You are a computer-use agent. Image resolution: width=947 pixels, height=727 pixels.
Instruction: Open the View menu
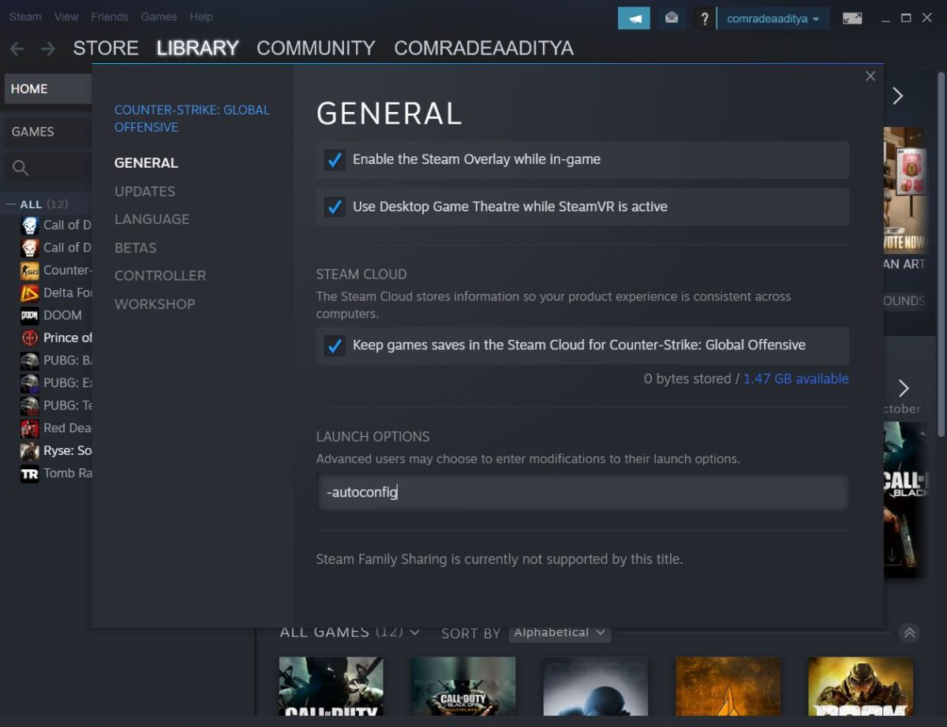coord(66,17)
